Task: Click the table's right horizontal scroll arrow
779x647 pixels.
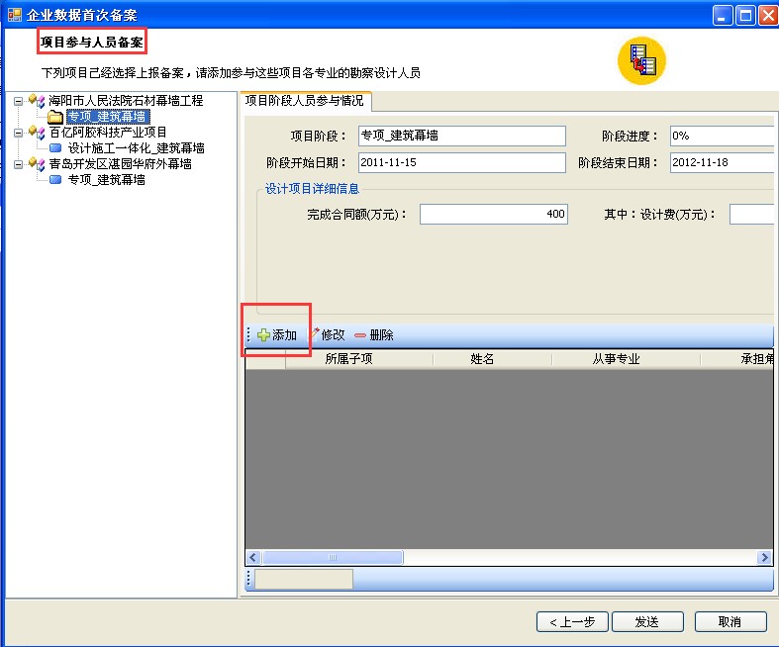Action: click(x=765, y=558)
